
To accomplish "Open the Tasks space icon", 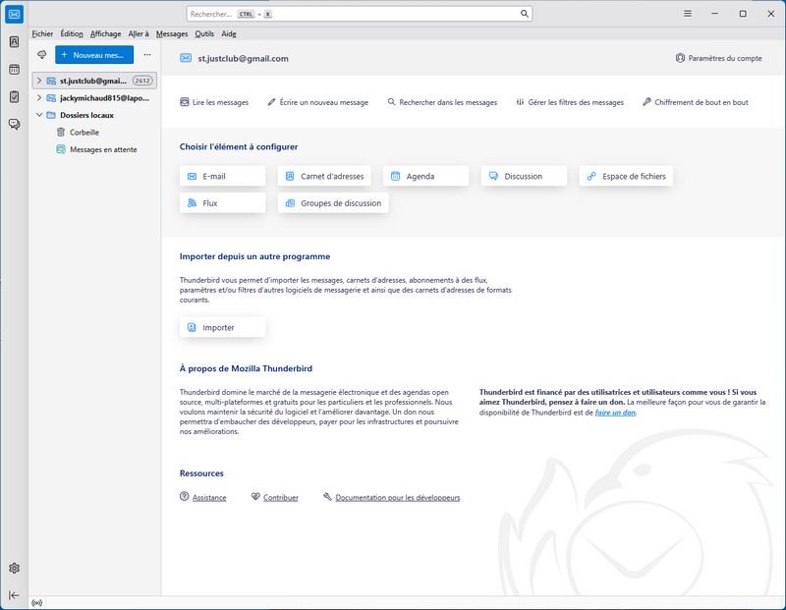I will pos(14,97).
